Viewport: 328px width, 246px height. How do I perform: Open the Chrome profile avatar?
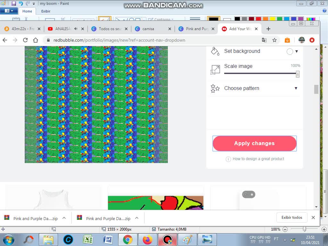coord(301,40)
